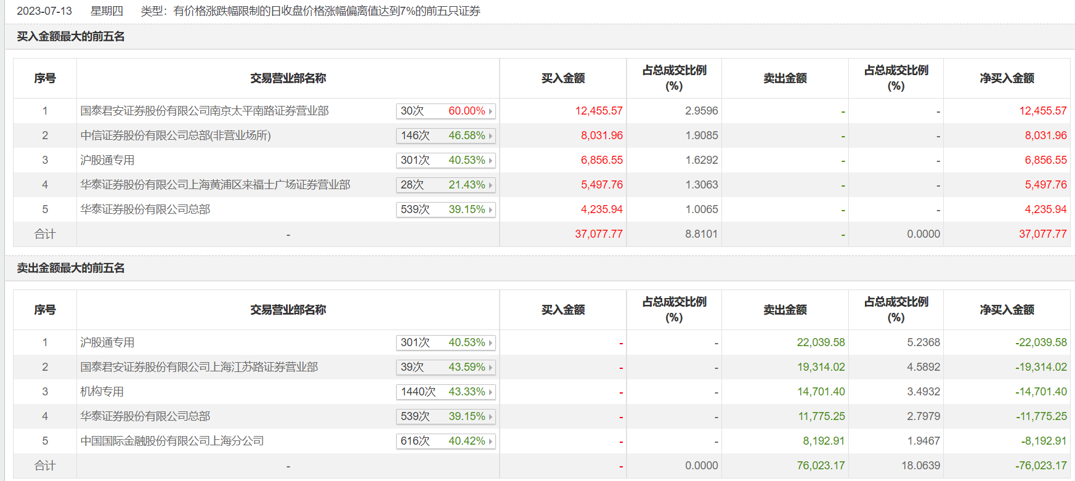Image resolution: width=1075 pixels, height=481 pixels.
Task: Select ratio value 1.9085
Action: coord(702,135)
